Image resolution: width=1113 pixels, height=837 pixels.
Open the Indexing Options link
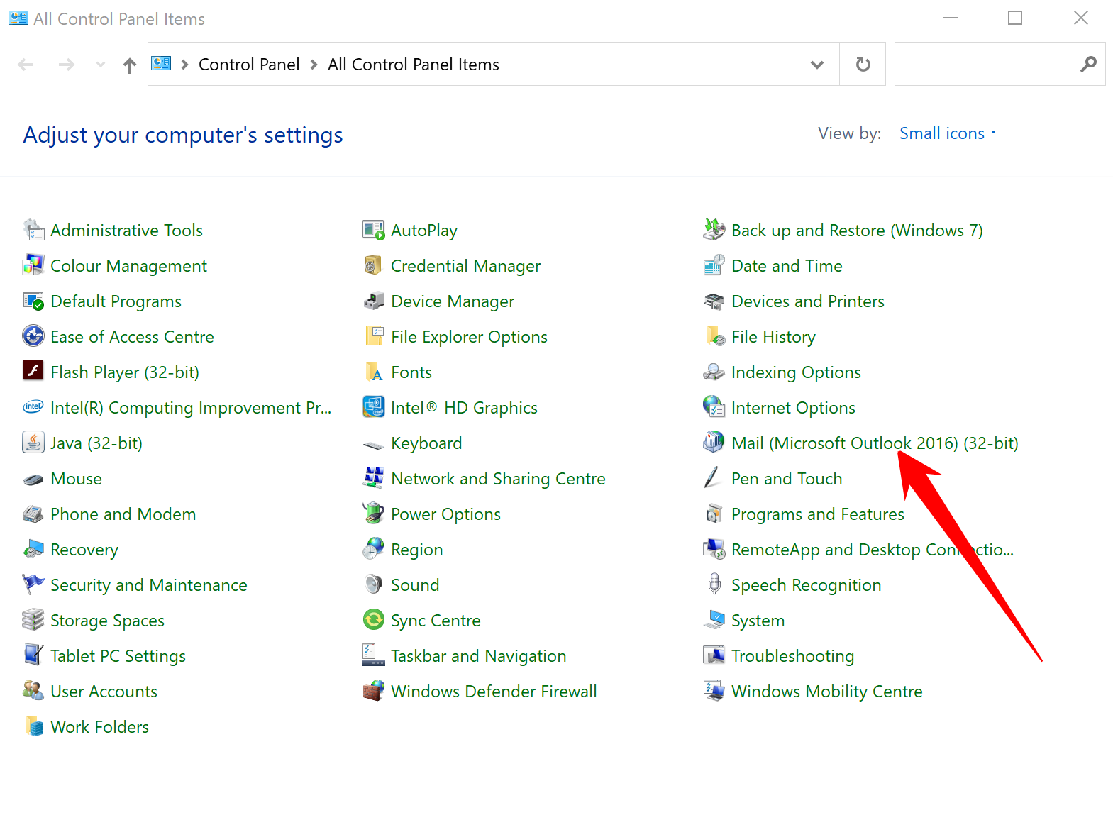[x=797, y=372]
